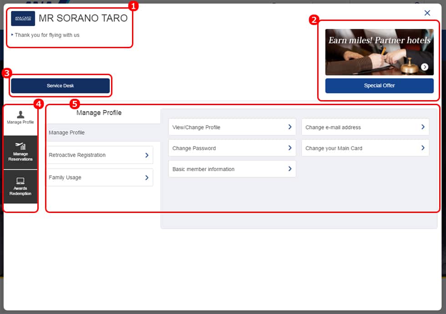Open Basic member information
The height and width of the screenshot is (314, 446).
click(x=232, y=169)
